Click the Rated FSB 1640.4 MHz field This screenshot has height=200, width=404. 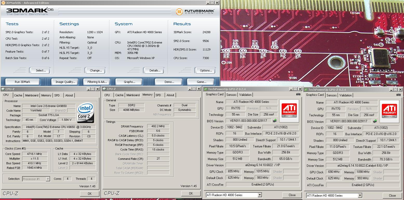(35, 168)
